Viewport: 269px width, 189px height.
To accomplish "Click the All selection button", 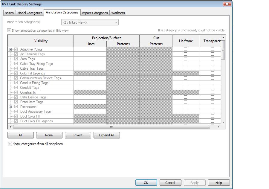I will (20, 135).
